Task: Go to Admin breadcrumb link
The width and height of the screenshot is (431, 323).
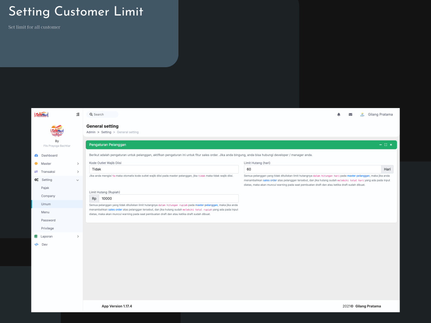Action: (91, 132)
